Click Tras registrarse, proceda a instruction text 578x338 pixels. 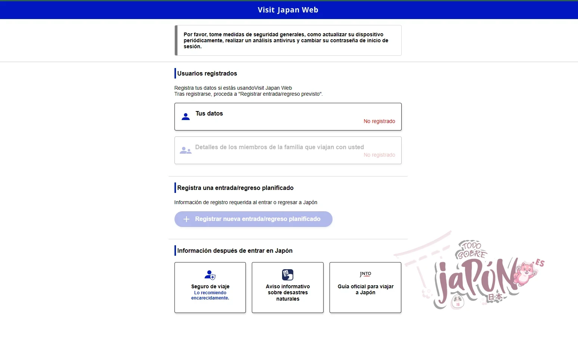pos(248,94)
